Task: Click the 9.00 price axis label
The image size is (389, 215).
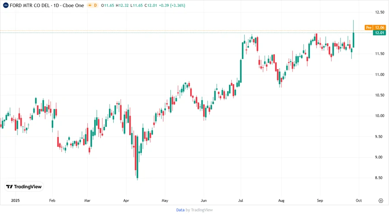Action: pos(379,157)
